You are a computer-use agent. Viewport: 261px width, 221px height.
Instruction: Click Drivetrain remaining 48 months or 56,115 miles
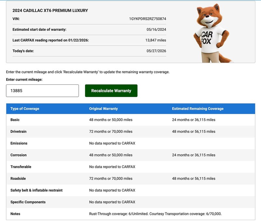(193, 131)
